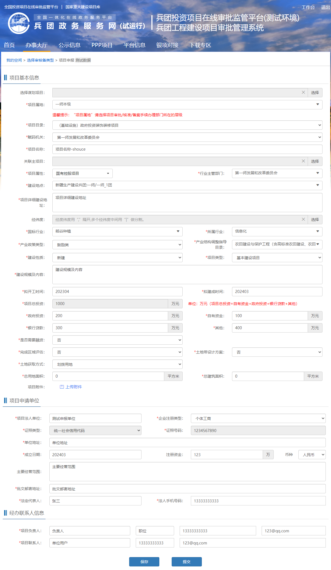The width and height of the screenshot is (331, 570).
Task: Click the 保存 button
Action: point(144,562)
